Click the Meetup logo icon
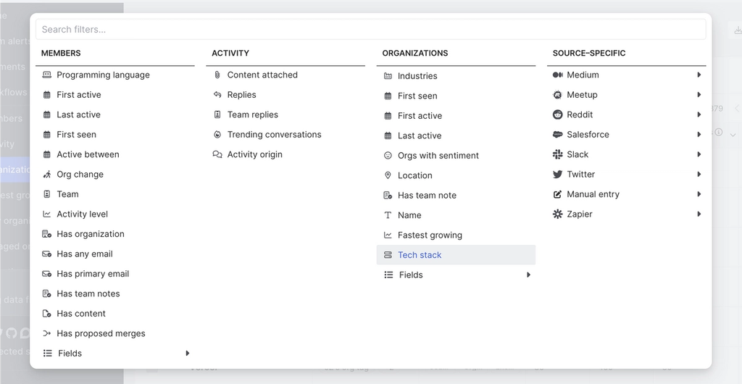This screenshot has height=384, width=742. tap(558, 95)
